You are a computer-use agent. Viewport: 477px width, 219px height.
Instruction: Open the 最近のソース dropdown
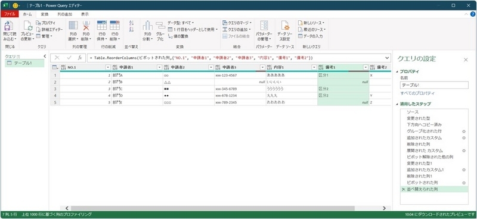(x=312, y=30)
